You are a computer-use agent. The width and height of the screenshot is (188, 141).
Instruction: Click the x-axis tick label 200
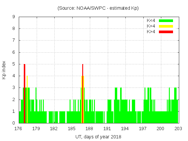click(160, 129)
